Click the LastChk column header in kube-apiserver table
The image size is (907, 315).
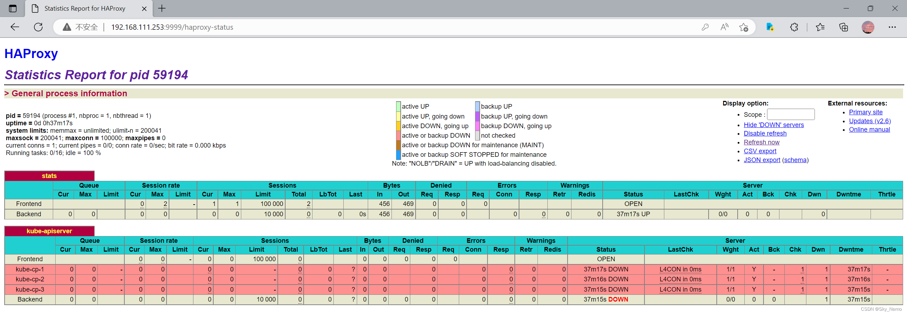(x=680, y=250)
